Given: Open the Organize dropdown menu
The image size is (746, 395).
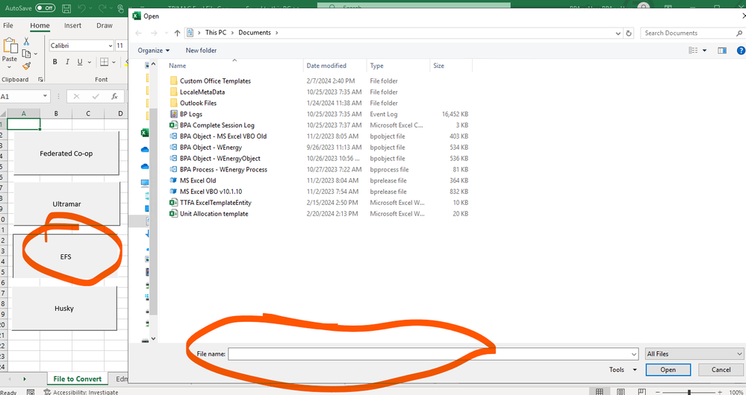Looking at the screenshot, I should [x=154, y=51].
